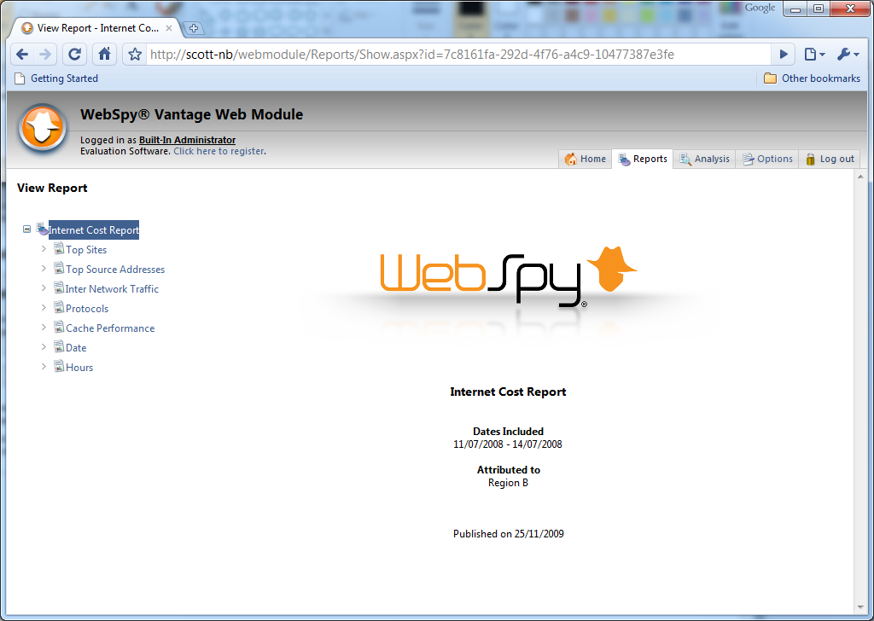Follow the Click here to register link
The width and height of the screenshot is (874, 621).
pyautogui.click(x=218, y=151)
